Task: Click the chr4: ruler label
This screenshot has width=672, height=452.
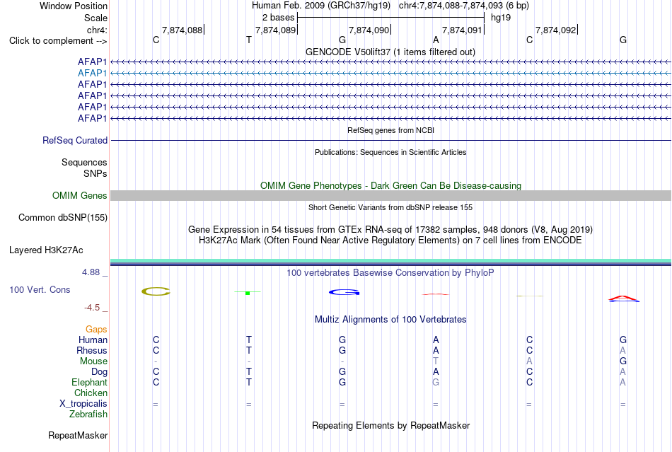Action: click(97, 30)
